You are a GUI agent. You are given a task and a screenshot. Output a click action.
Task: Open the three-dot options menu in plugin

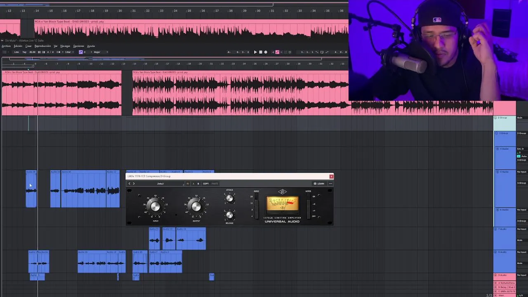330,184
